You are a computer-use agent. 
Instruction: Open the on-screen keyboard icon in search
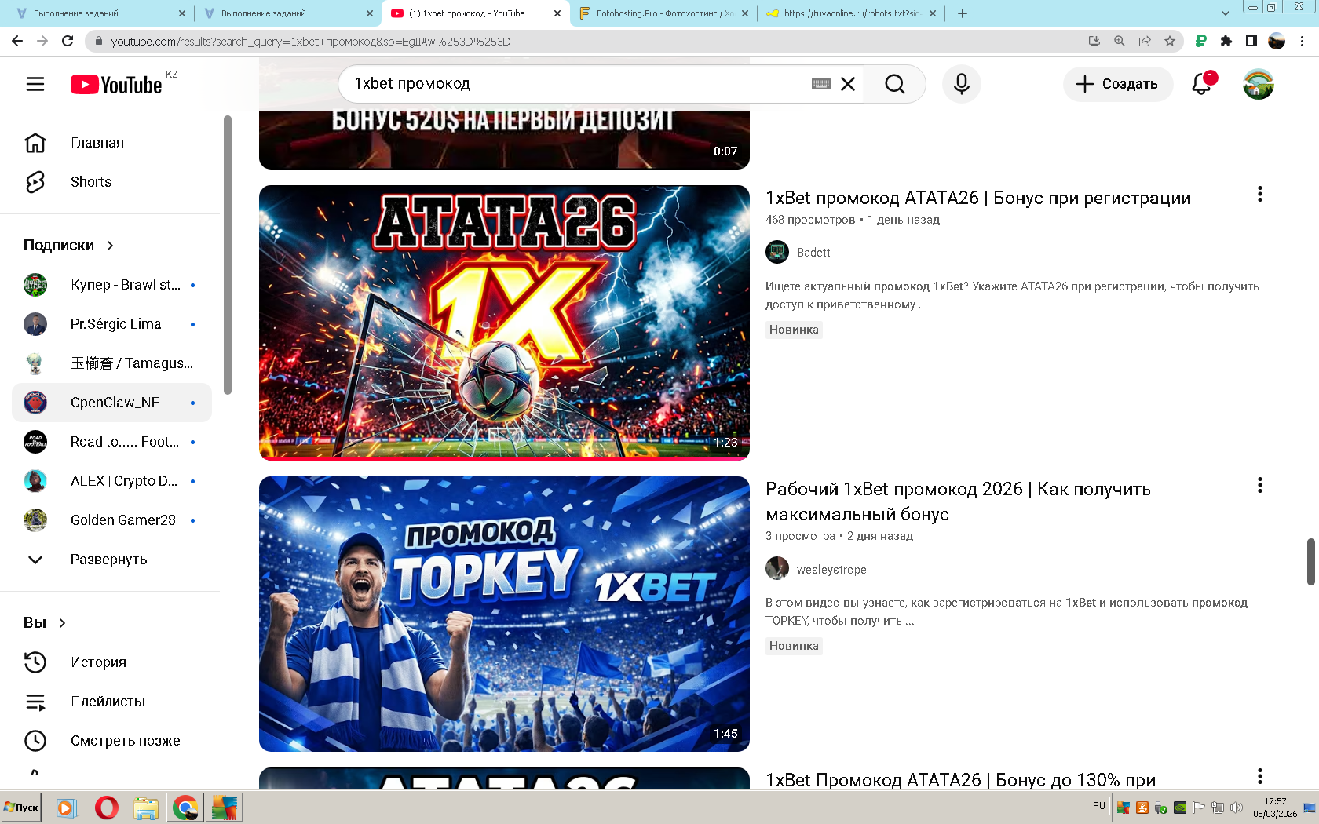coord(821,84)
